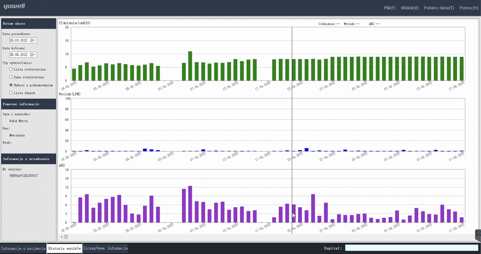
Task: Open the Widok(V) menu
Action: pyautogui.click(x=409, y=8)
